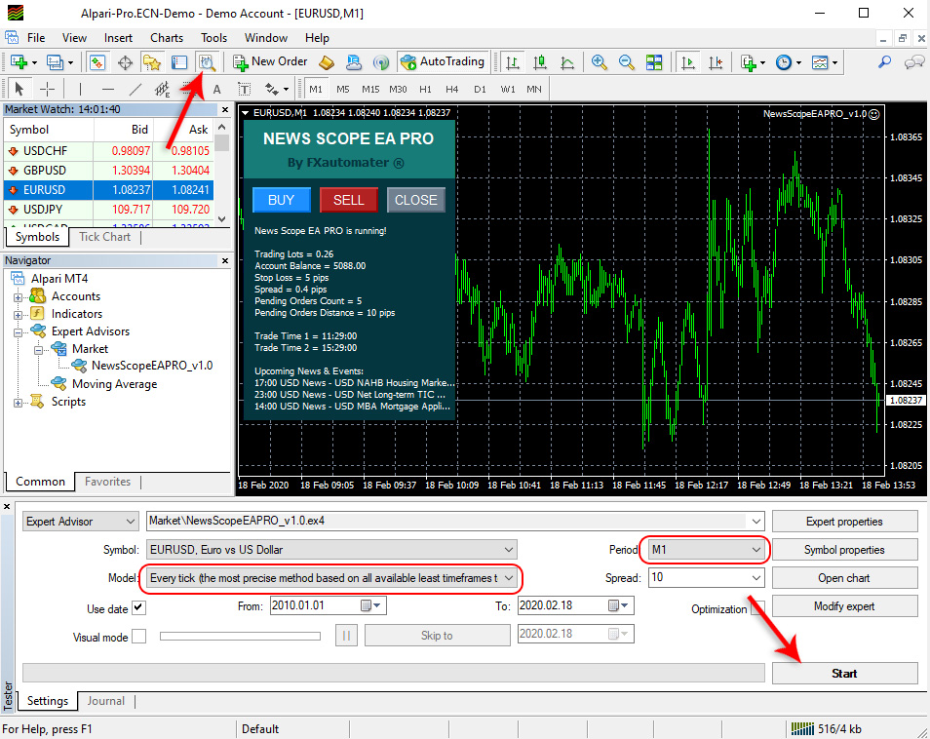Select the M15 timeframe button
The image size is (930, 739).
[x=370, y=89]
